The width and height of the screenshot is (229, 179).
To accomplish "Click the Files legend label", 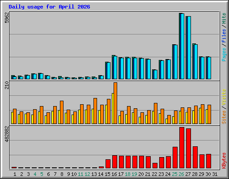I will point(224,36).
